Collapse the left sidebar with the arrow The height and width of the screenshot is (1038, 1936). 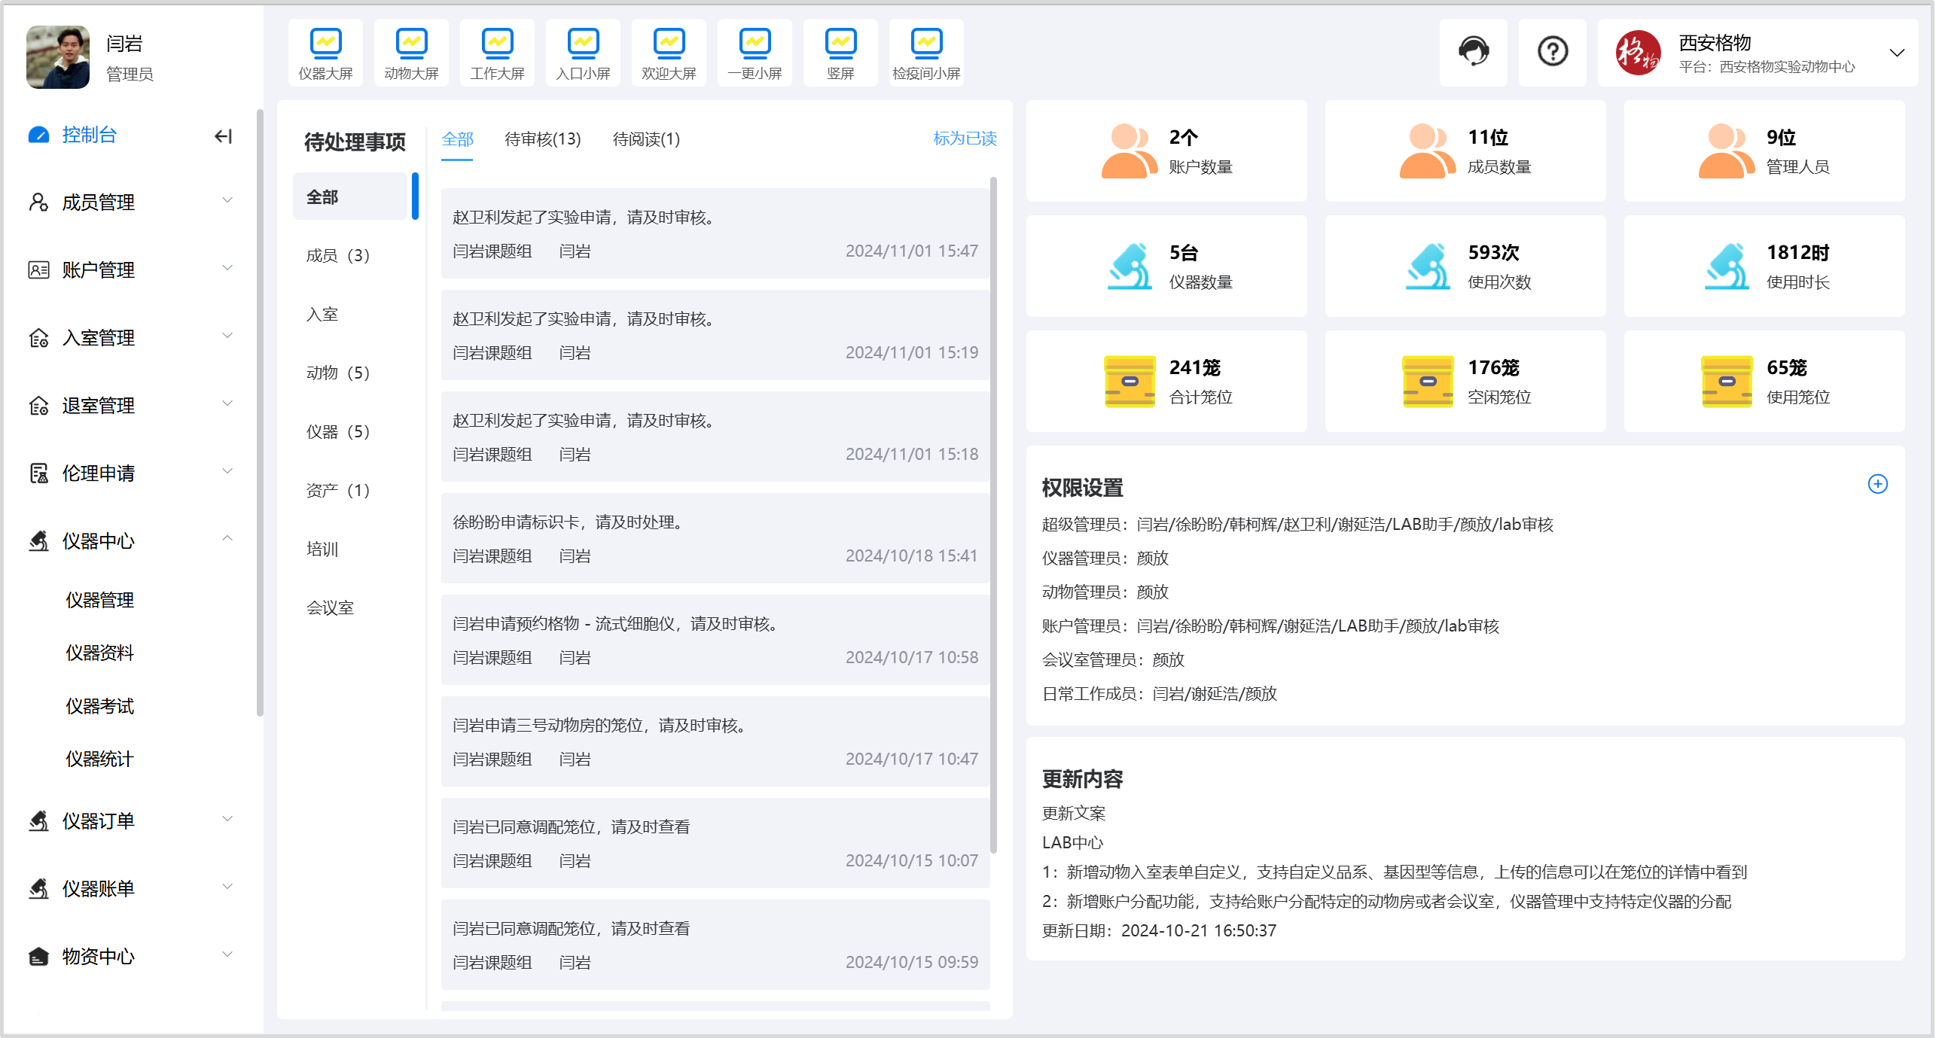pos(223,136)
